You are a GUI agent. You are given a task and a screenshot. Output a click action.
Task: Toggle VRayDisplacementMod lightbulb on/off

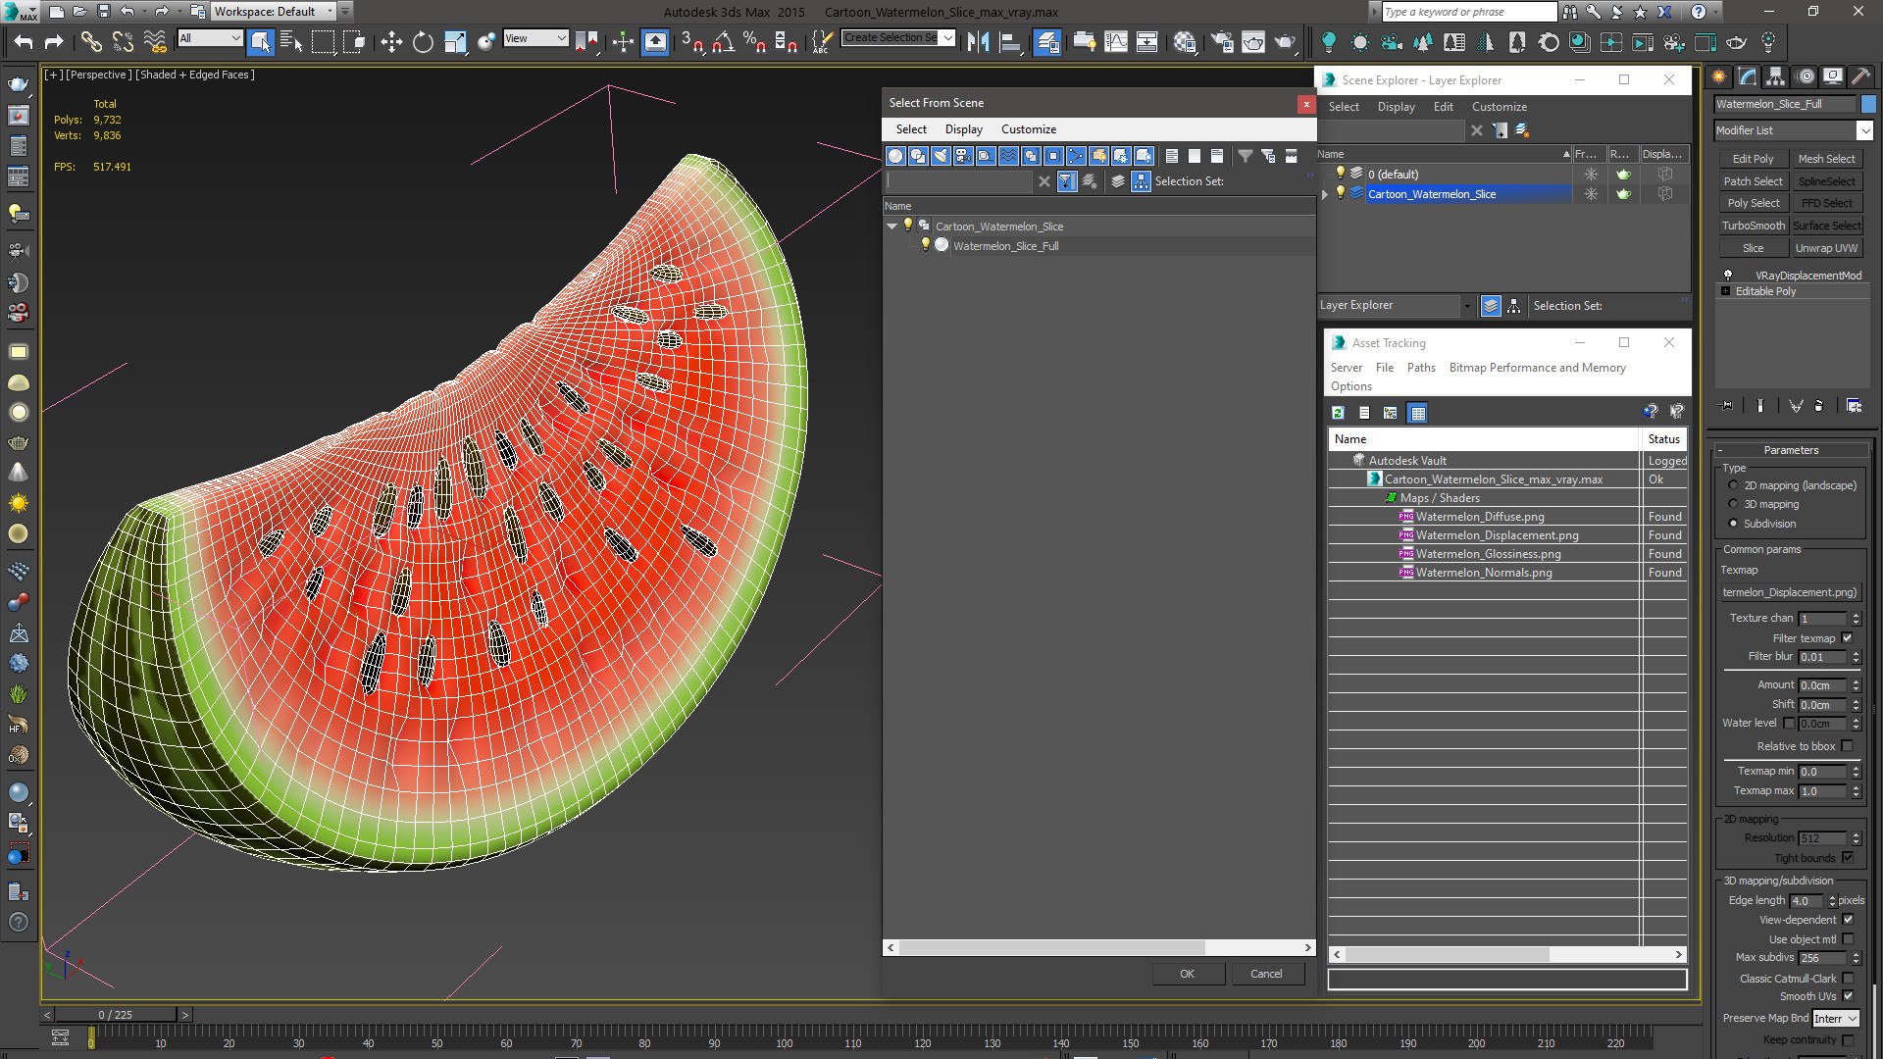(x=1728, y=276)
